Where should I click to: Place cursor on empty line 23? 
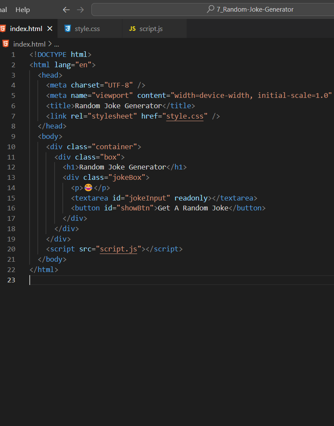181,280
